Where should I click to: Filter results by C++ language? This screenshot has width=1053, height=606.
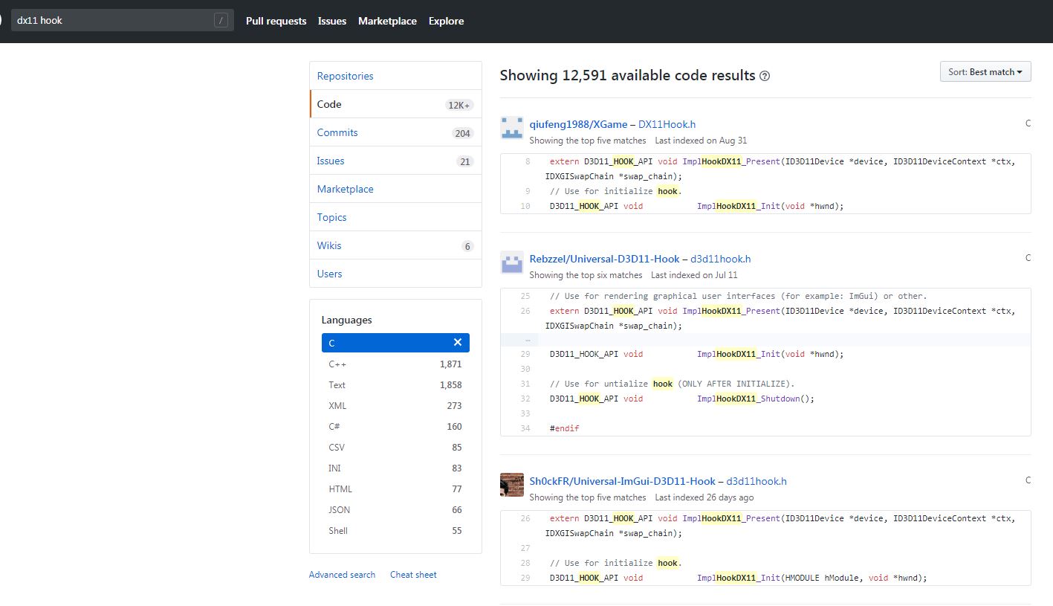[395, 364]
